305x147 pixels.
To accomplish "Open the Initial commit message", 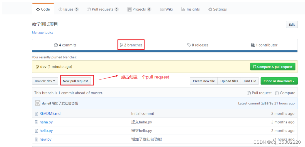I will click(143, 114).
